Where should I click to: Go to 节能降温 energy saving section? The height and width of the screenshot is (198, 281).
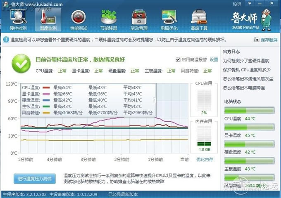[x=109, y=19]
